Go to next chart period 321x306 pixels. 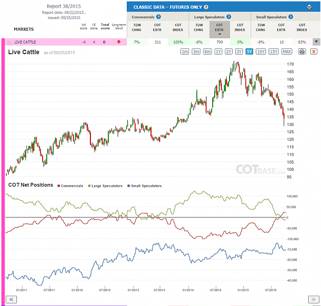313,299
